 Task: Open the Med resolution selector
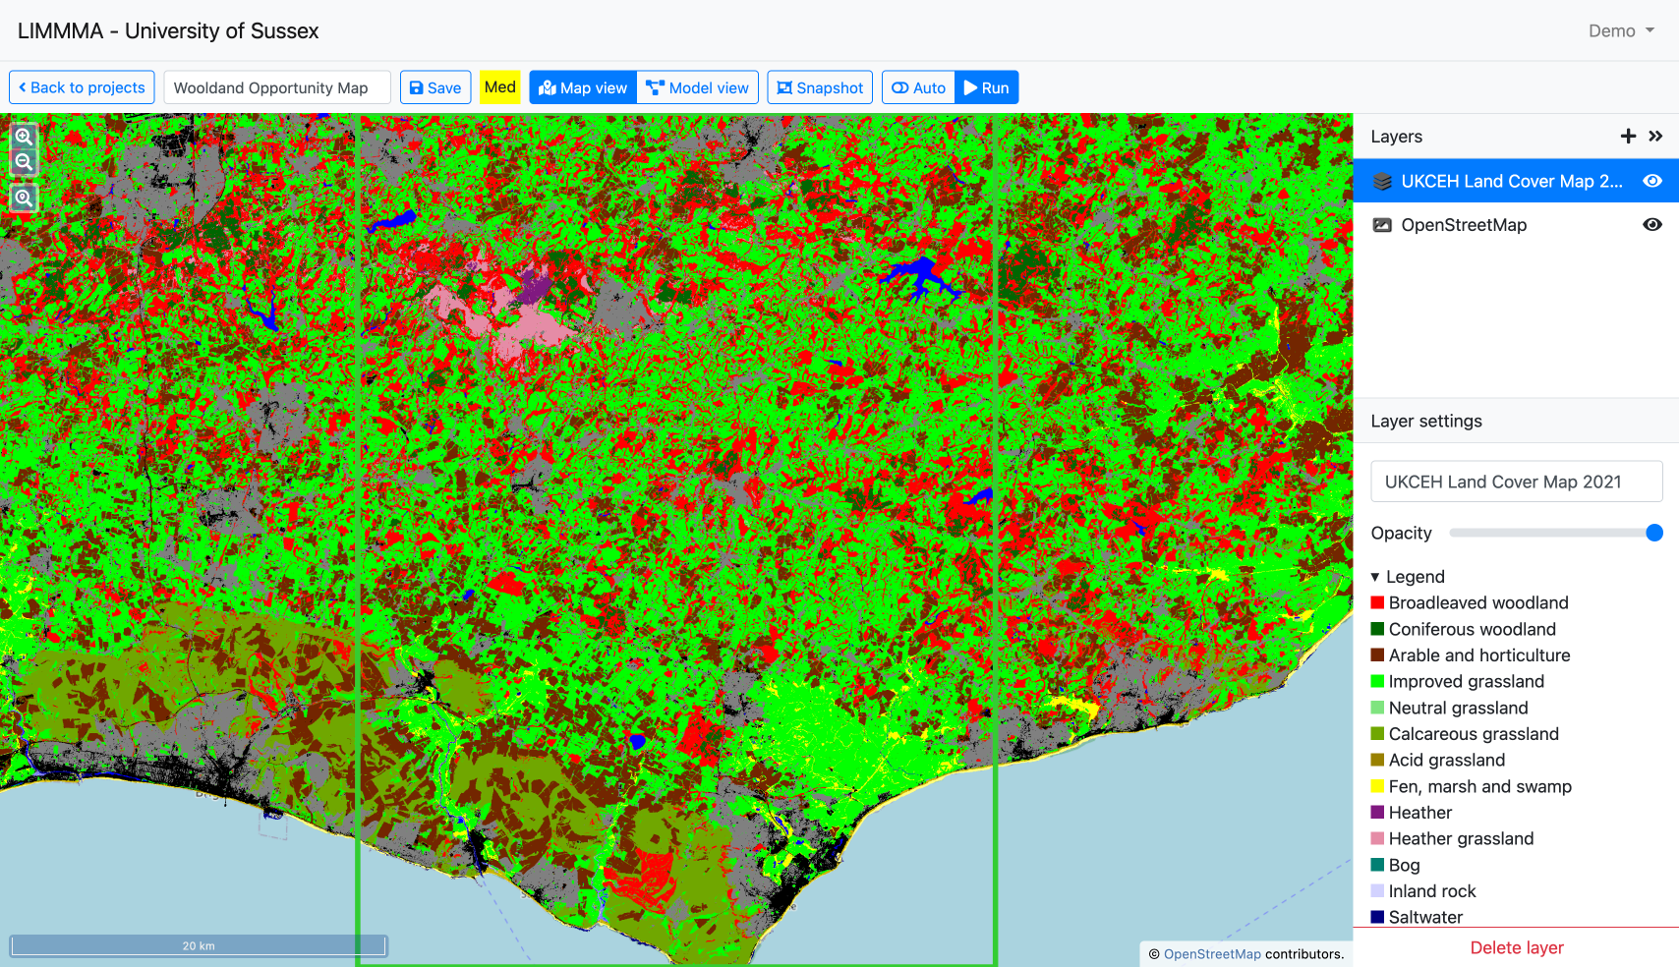pos(499,87)
